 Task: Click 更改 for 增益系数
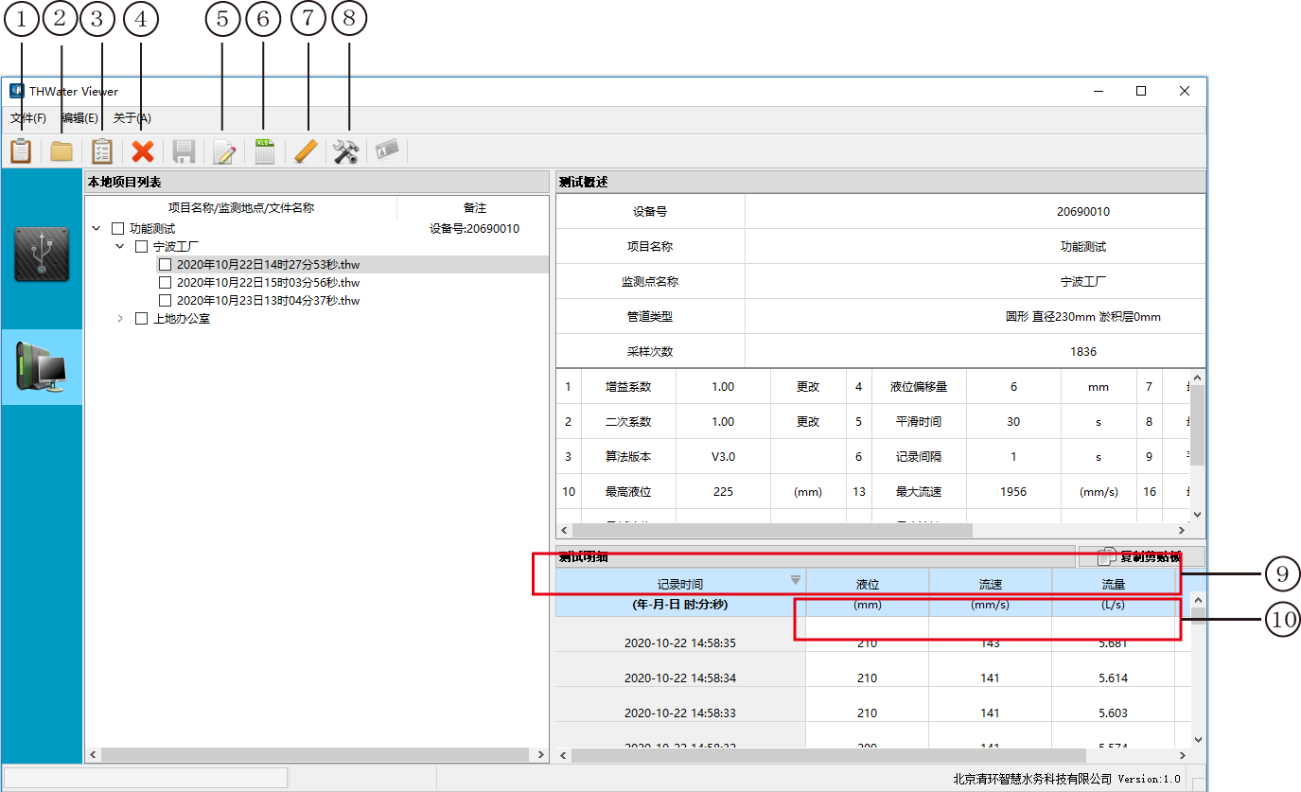pyautogui.click(x=808, y=386)
